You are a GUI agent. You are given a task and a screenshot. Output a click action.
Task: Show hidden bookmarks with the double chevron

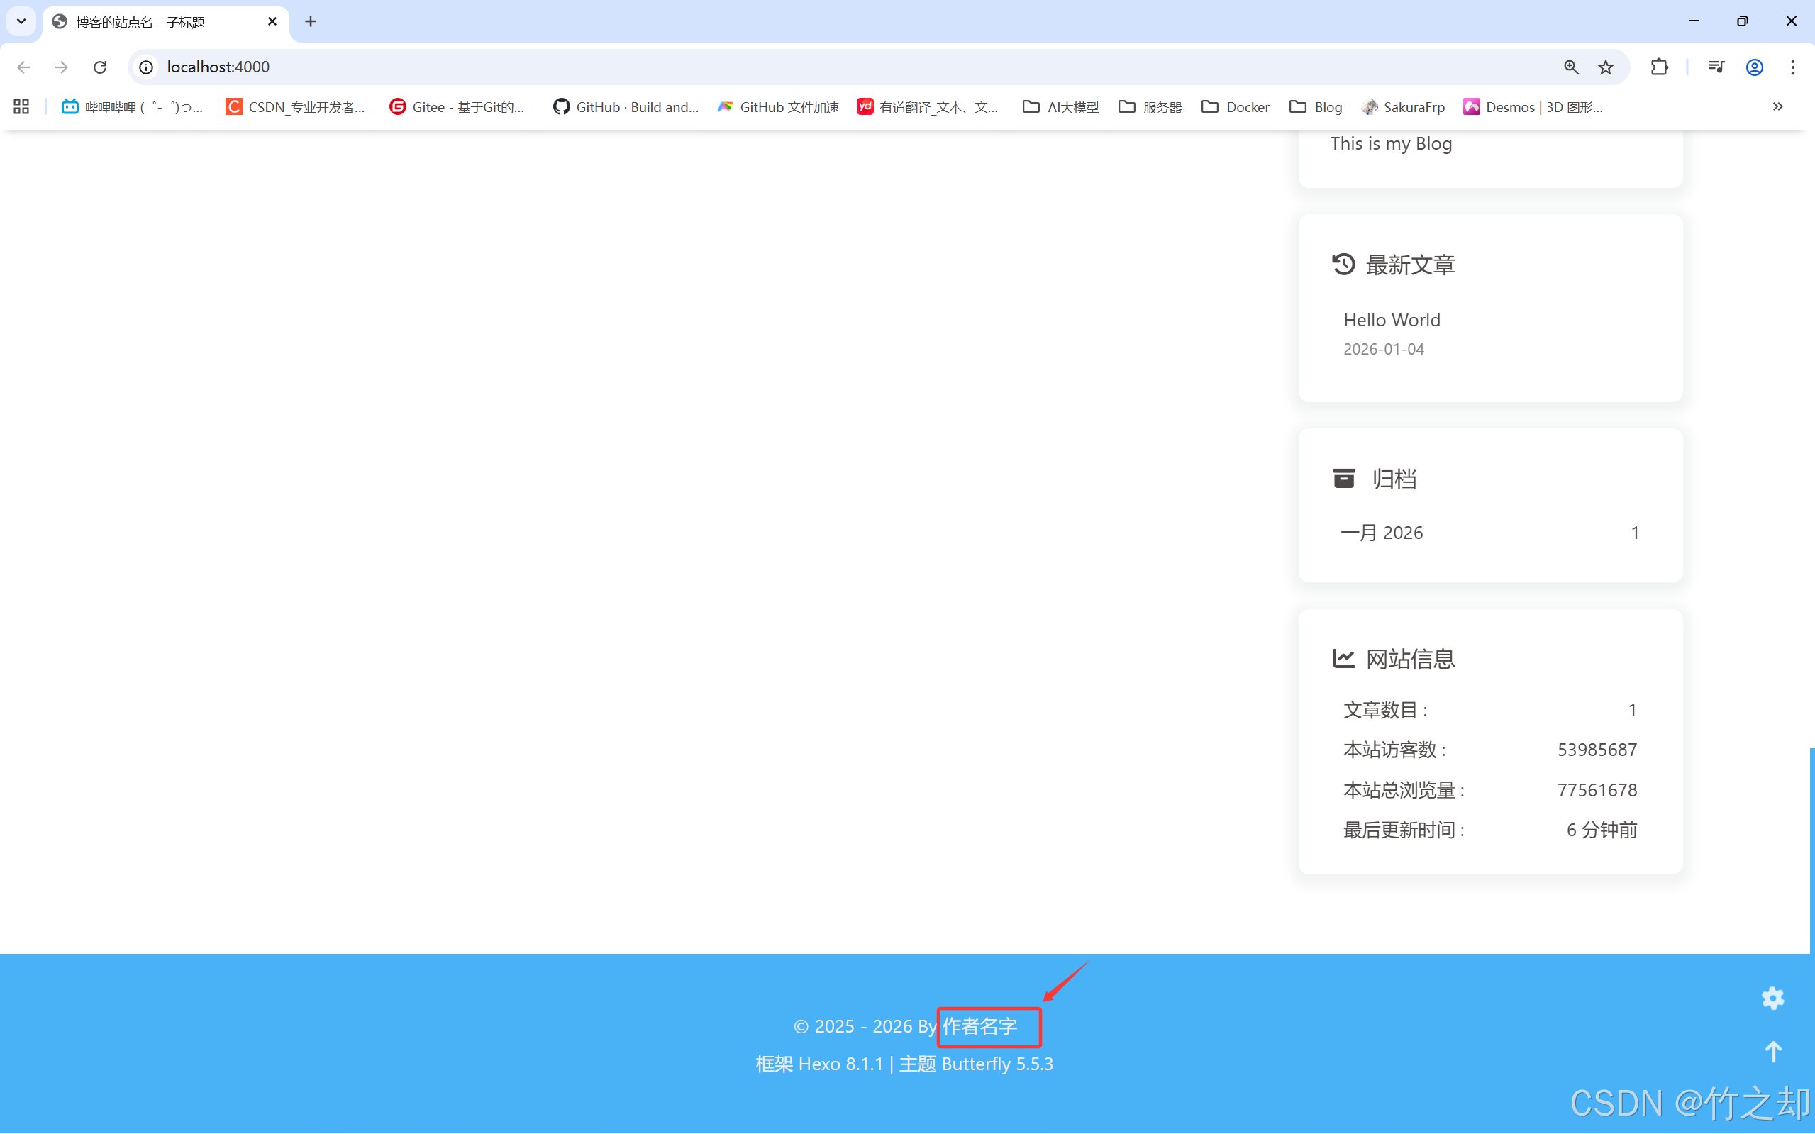tap(1777, 106)
